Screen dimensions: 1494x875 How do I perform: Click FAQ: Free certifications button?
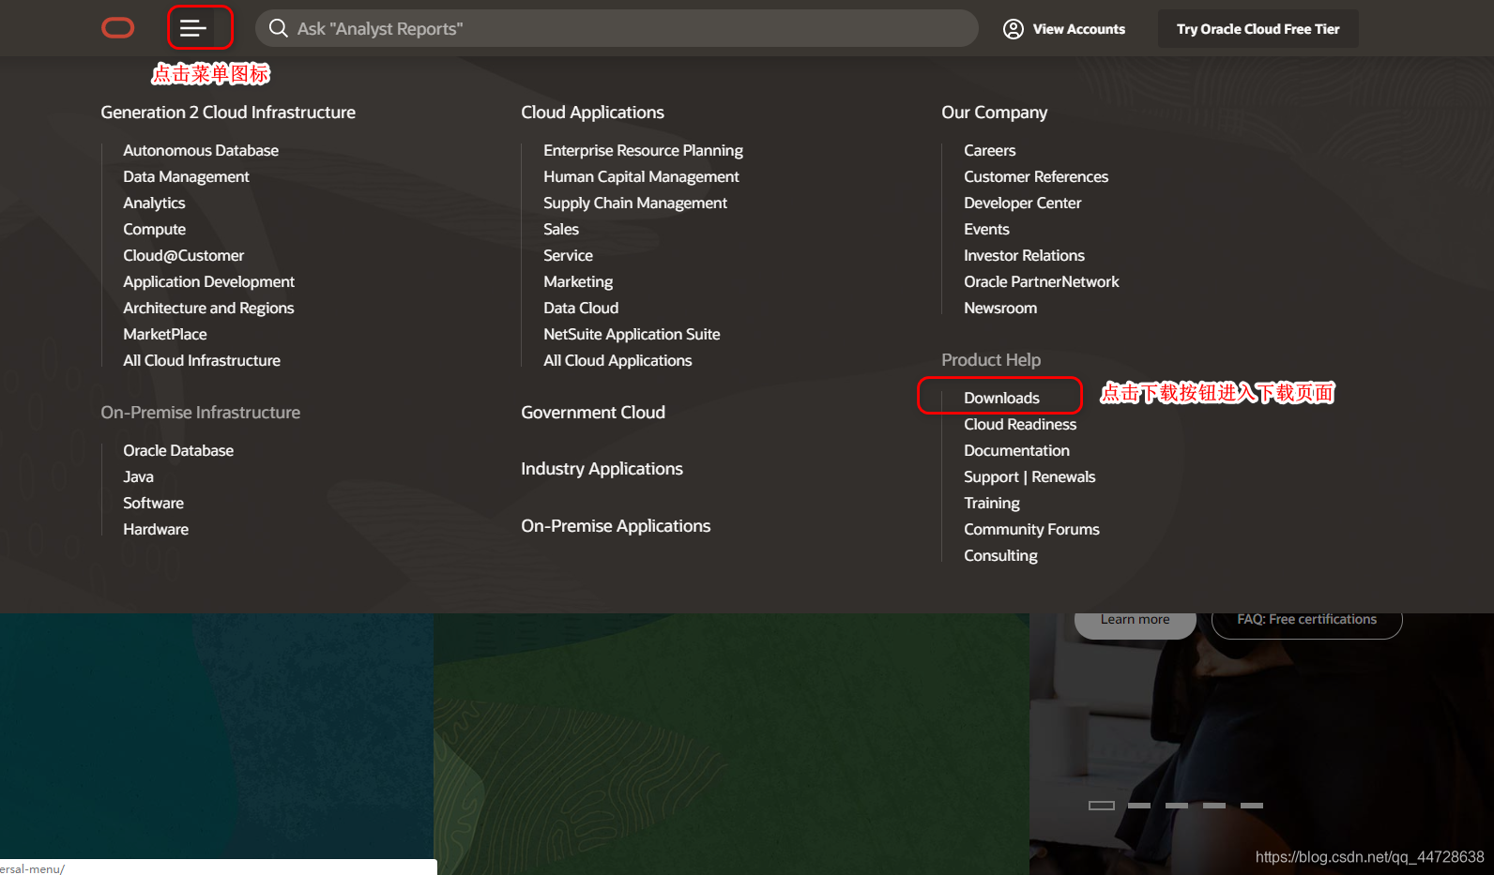tap(1306, 624)
